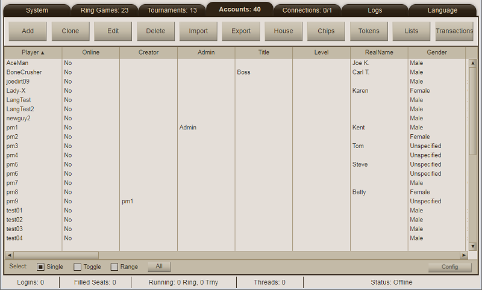This screenshot has height=290, width=482.
Task: Enable the Toggle selection mode checkbox
Action: tap(78, 267)
